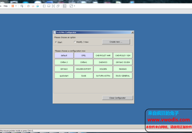The image size is (192, 133).
Task: Choose the NHANAS configuration
Action: (123, 69)
